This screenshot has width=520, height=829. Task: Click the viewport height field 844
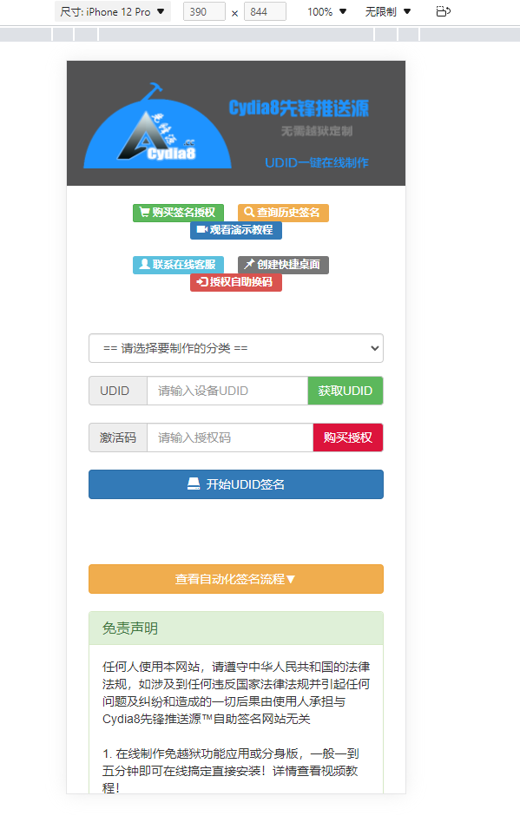point(265,11)
